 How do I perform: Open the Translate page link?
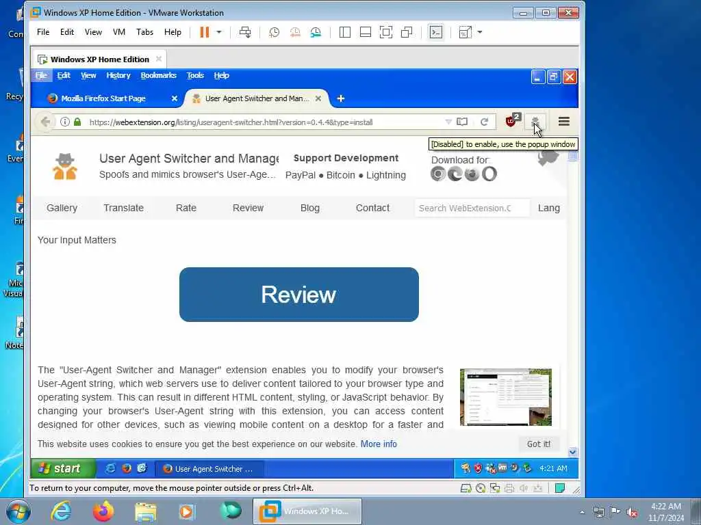(x=123, y=208)
